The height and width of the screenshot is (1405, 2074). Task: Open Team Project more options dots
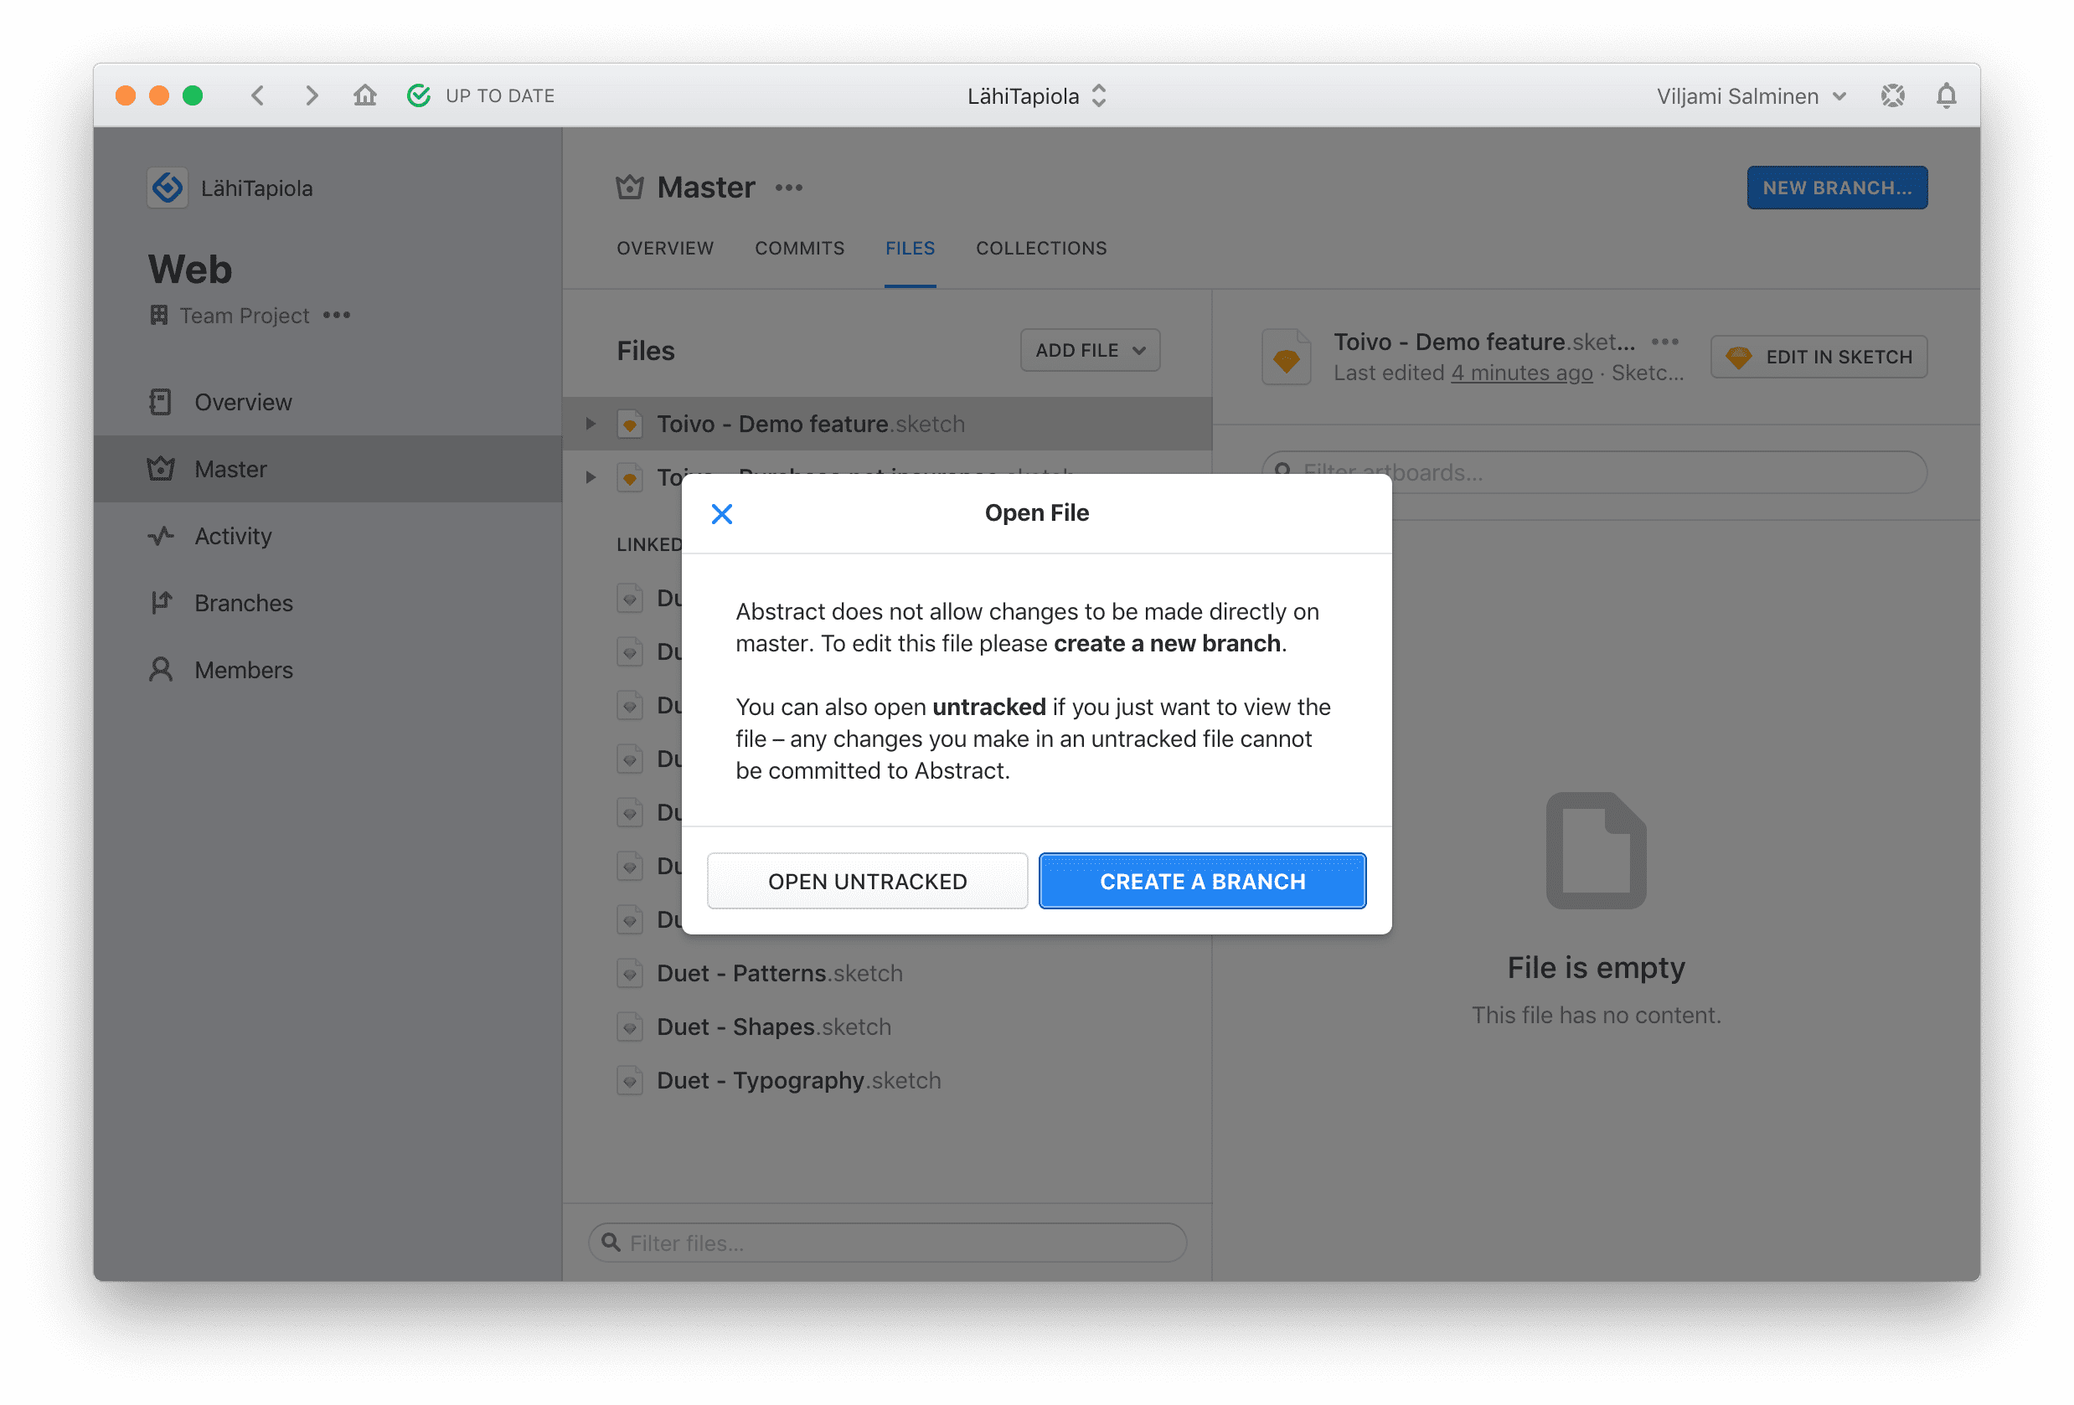click(337, 315)
